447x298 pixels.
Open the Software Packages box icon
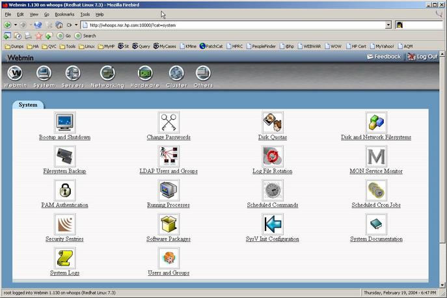click(x=169, y=224)
